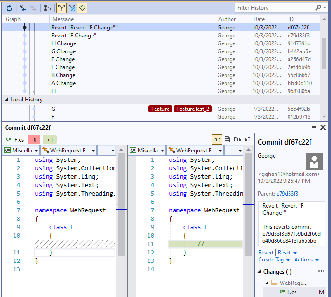Click the Revert link
The image size is (331, 297).
[266, 253]
